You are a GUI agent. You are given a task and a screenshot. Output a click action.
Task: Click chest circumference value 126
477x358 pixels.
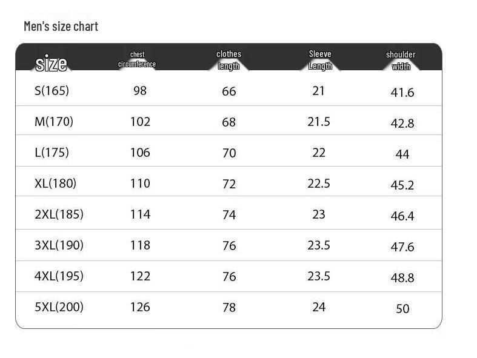(140, 307)
